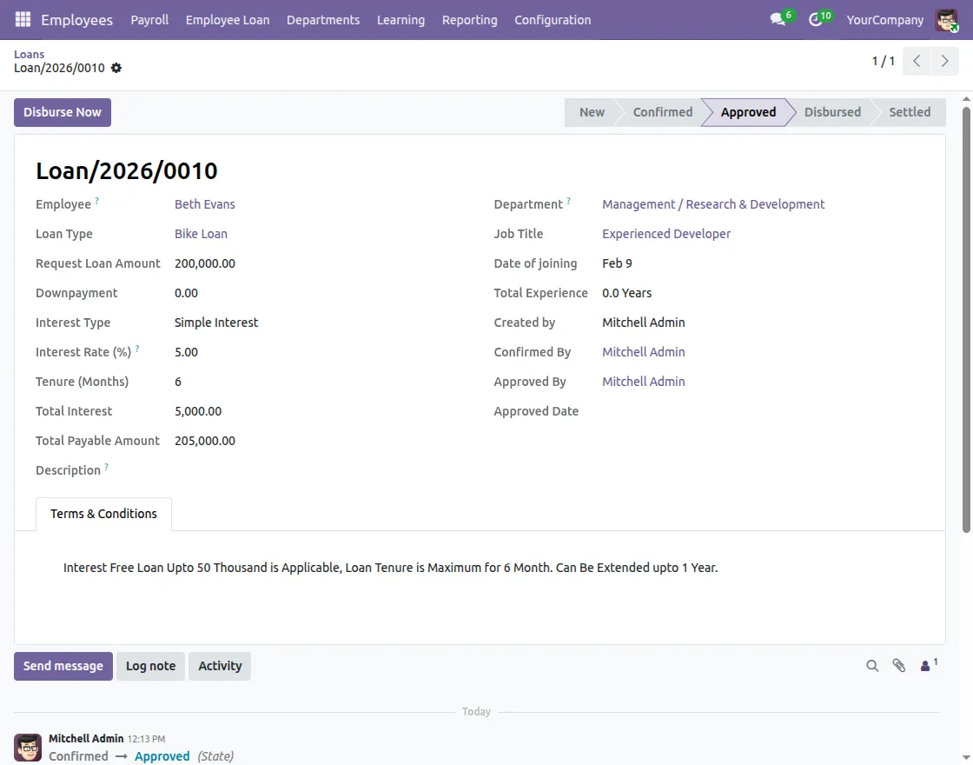973x765 pixels.
Task: Click the gear icon beside Loan/2026/0010
Action: 116,68
